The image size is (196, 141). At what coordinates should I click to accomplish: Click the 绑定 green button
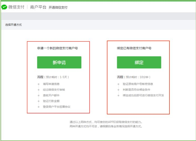coord(139,62)
